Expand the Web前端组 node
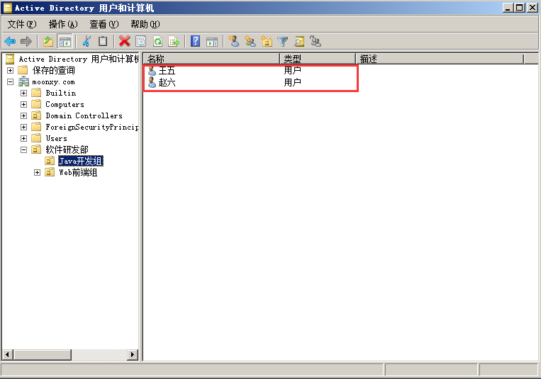The width and height of the screenshot is (541, 379). pyautogui.click(x=37, y=172)
